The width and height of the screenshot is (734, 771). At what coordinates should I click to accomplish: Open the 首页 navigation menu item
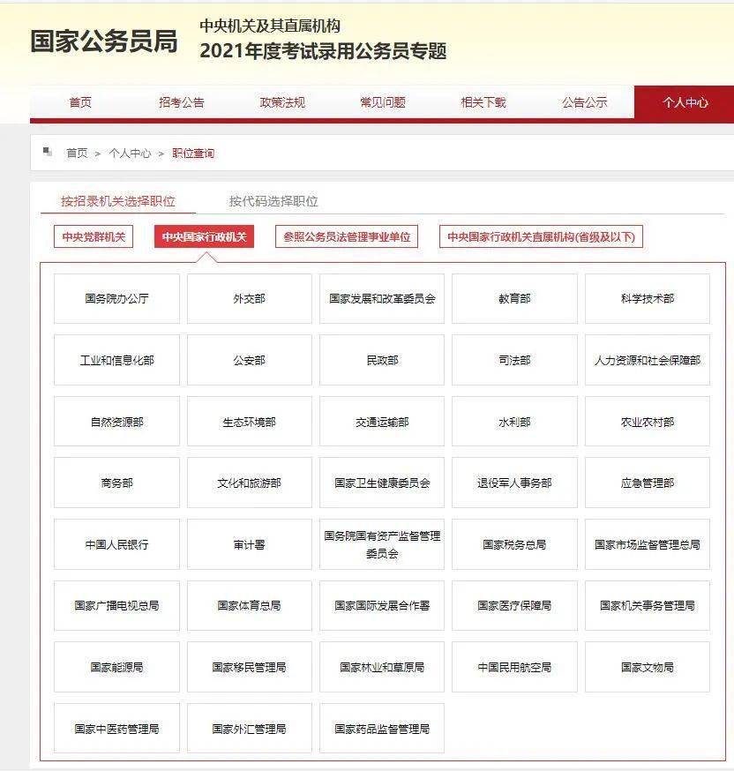(80, 102)
